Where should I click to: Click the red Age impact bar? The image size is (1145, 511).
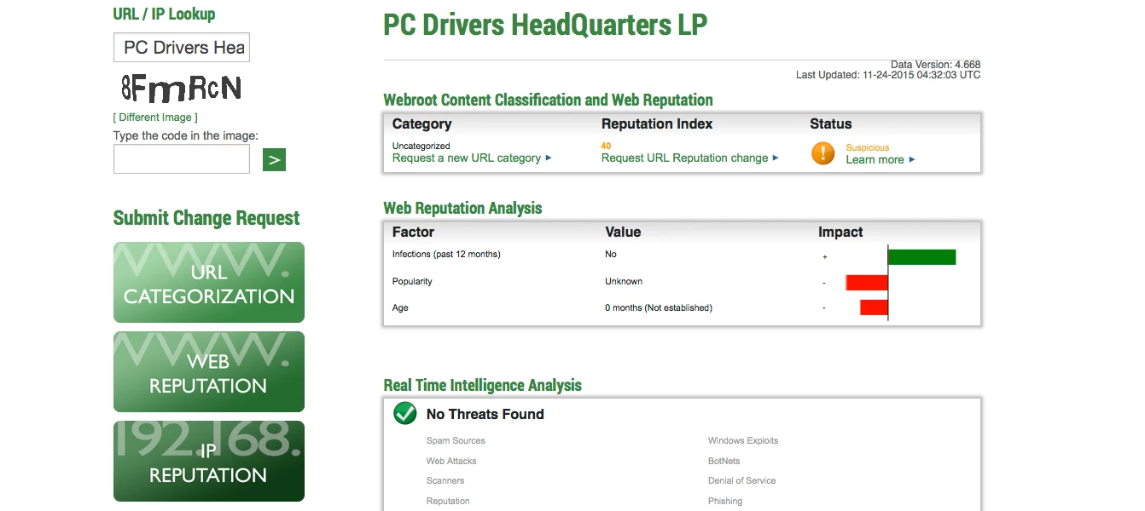pyautogui.click(x=874, y=307)
